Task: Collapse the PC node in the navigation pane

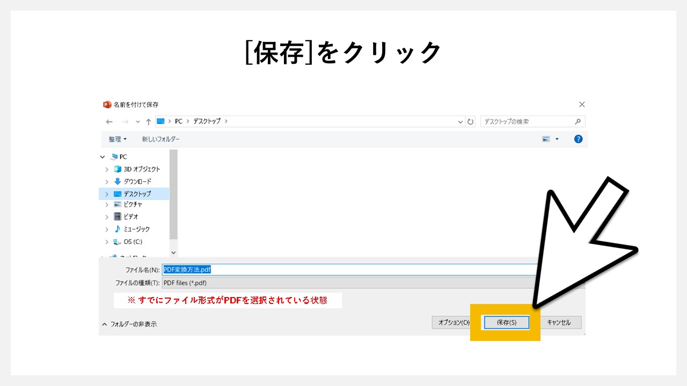Action: 103,156
